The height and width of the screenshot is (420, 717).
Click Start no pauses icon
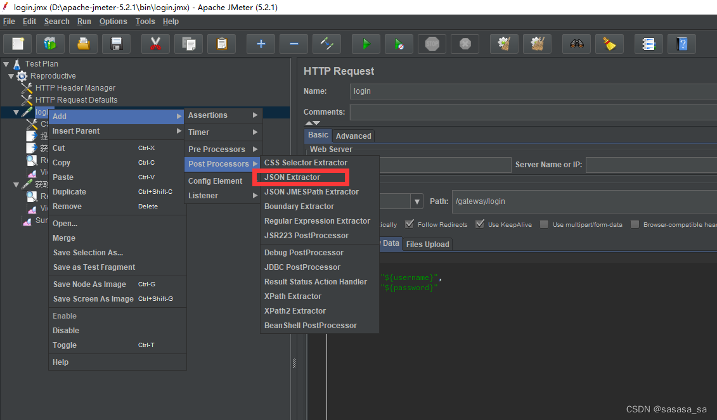tap(399, 44)
